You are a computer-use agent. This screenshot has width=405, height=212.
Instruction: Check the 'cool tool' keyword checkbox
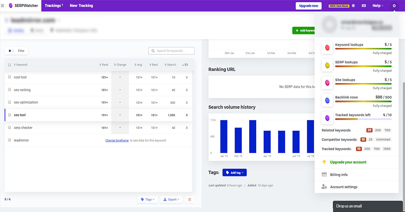9,77
